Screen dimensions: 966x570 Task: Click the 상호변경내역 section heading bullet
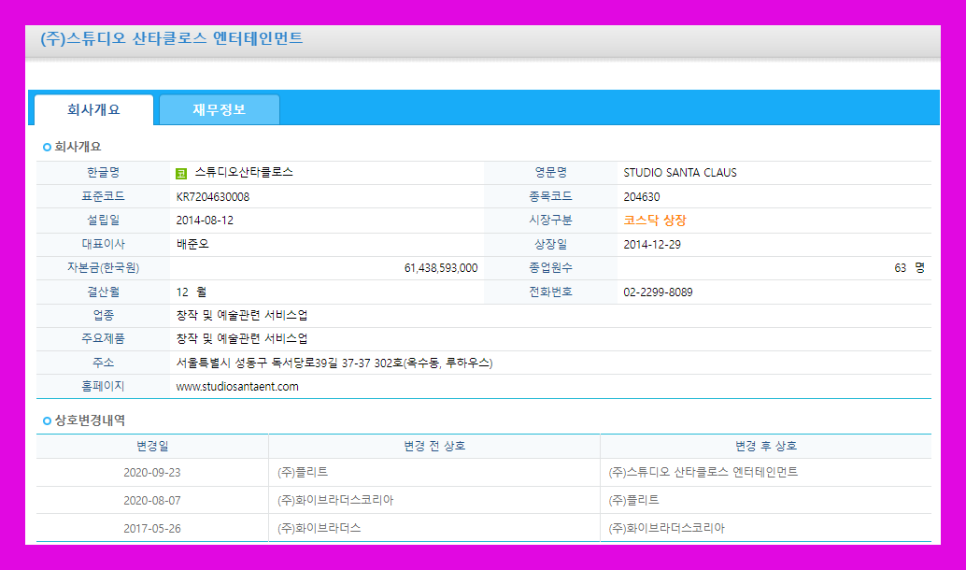(x=47, y=420)
